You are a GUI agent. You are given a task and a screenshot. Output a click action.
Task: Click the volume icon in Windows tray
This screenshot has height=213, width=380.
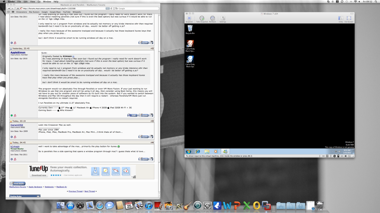pyautogui.click(x=340, y=151)
